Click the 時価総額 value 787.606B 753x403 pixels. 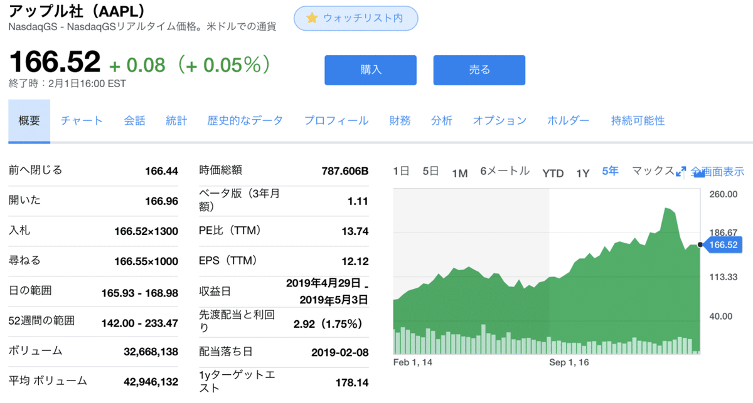coord(345,171)
